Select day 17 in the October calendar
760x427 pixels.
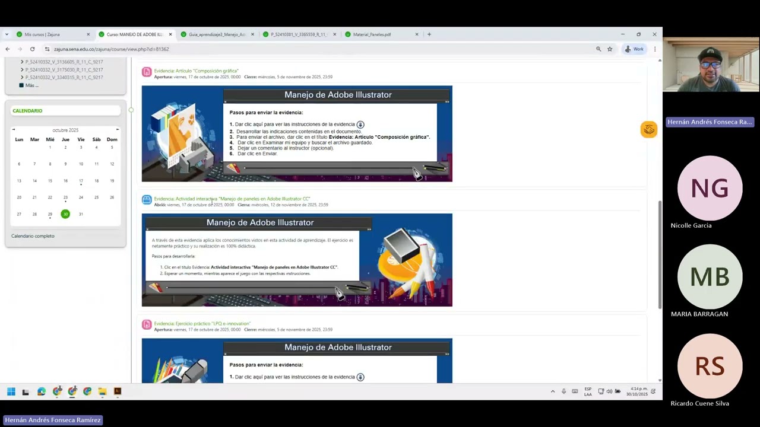click(x=81, y=181)
